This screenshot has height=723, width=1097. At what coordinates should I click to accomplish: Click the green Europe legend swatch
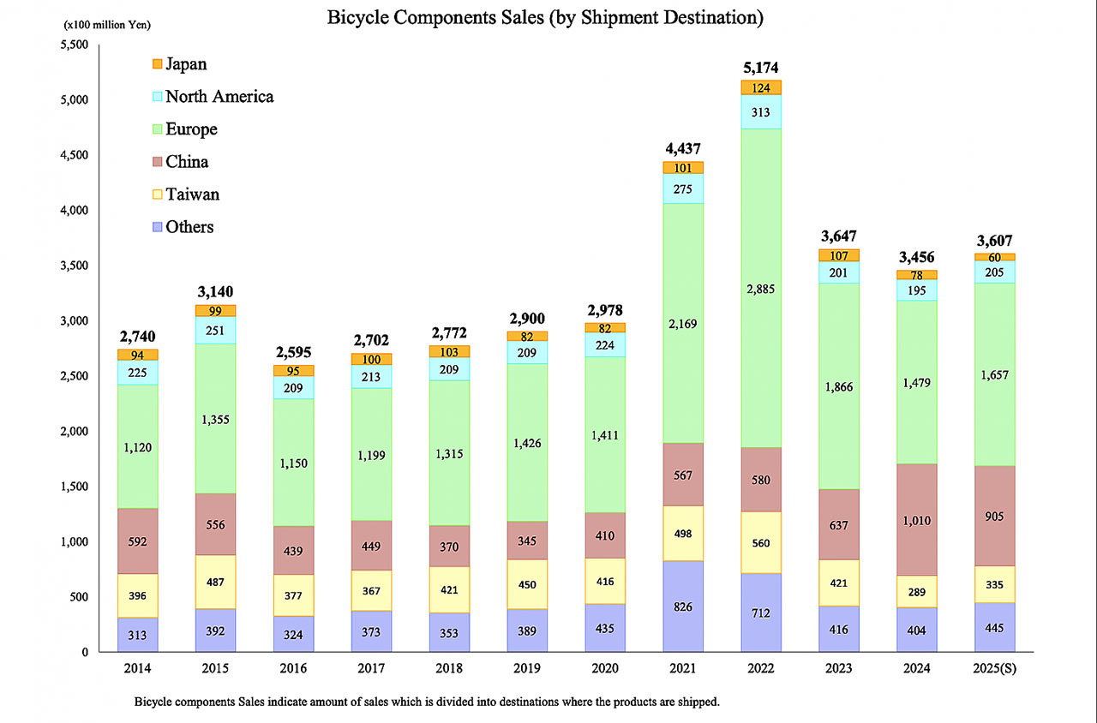[x=157, y=129]
